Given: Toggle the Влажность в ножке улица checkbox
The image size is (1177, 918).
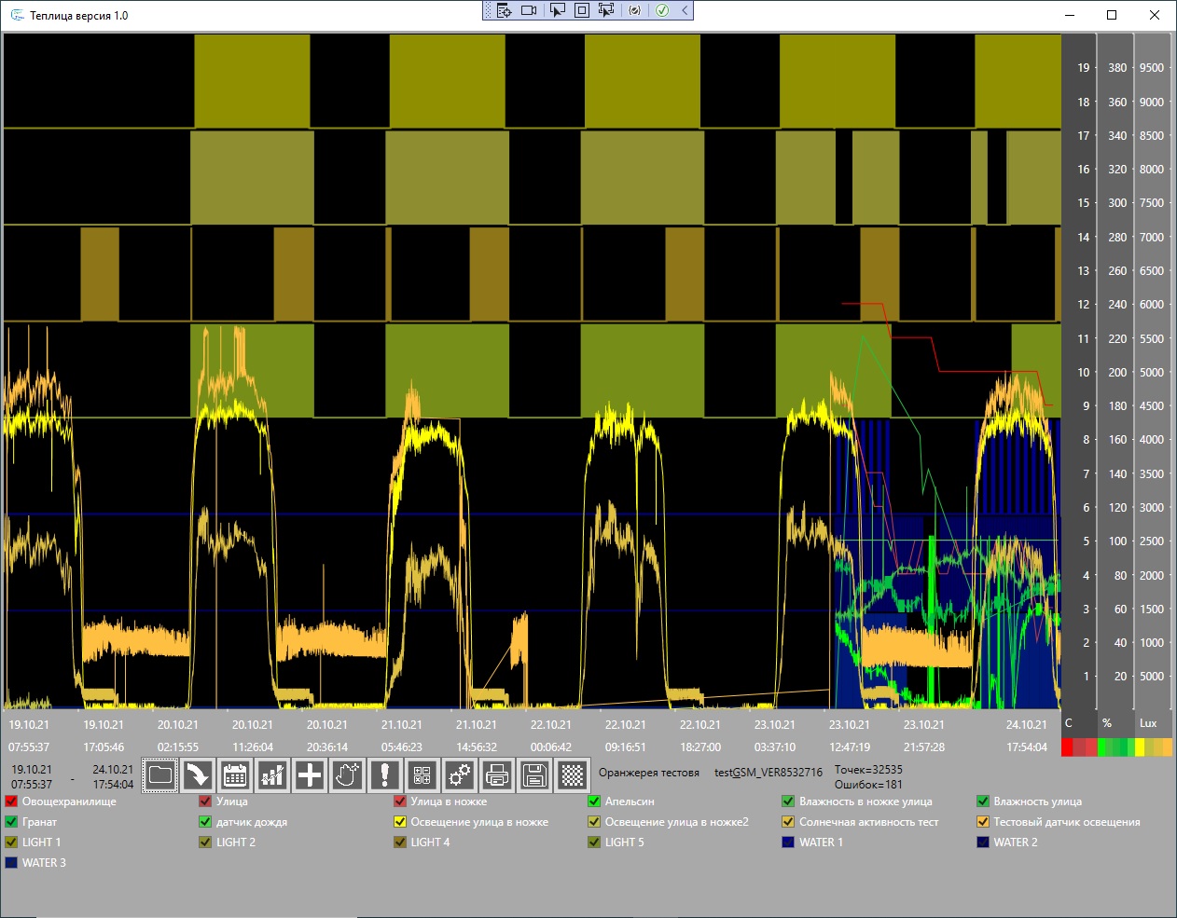Looking at the screenshot, I should (x=788, y=802).
